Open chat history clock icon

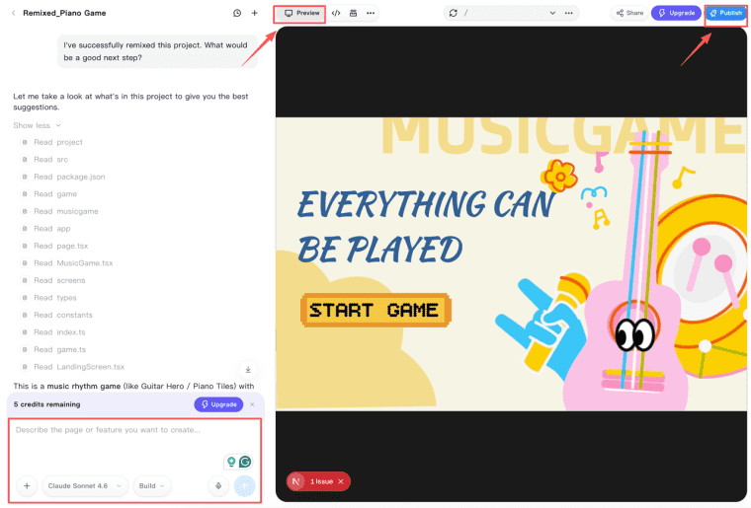pos(237,13)
